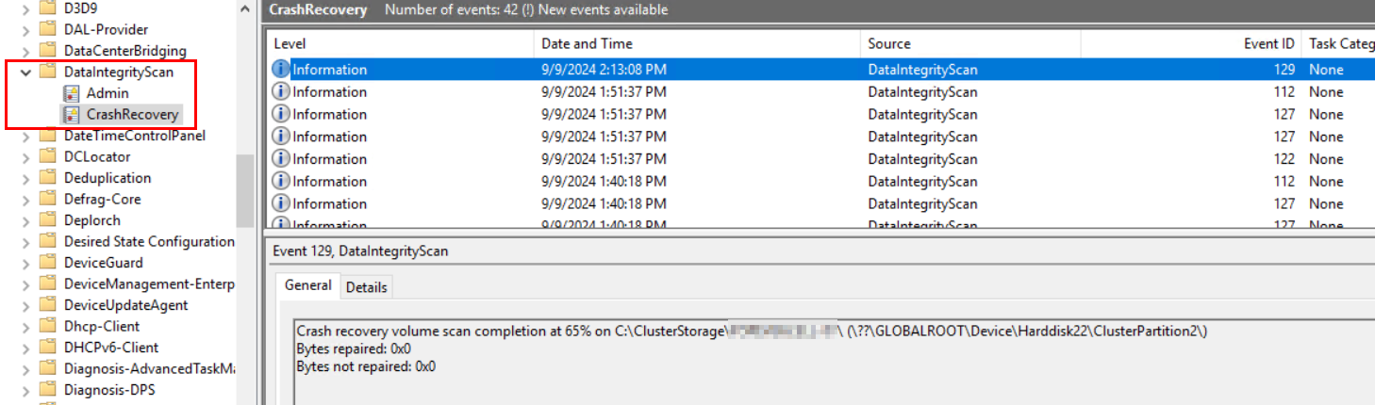Switch to the Details tab
Screen dimensions: 1375x405
(366, 287)
